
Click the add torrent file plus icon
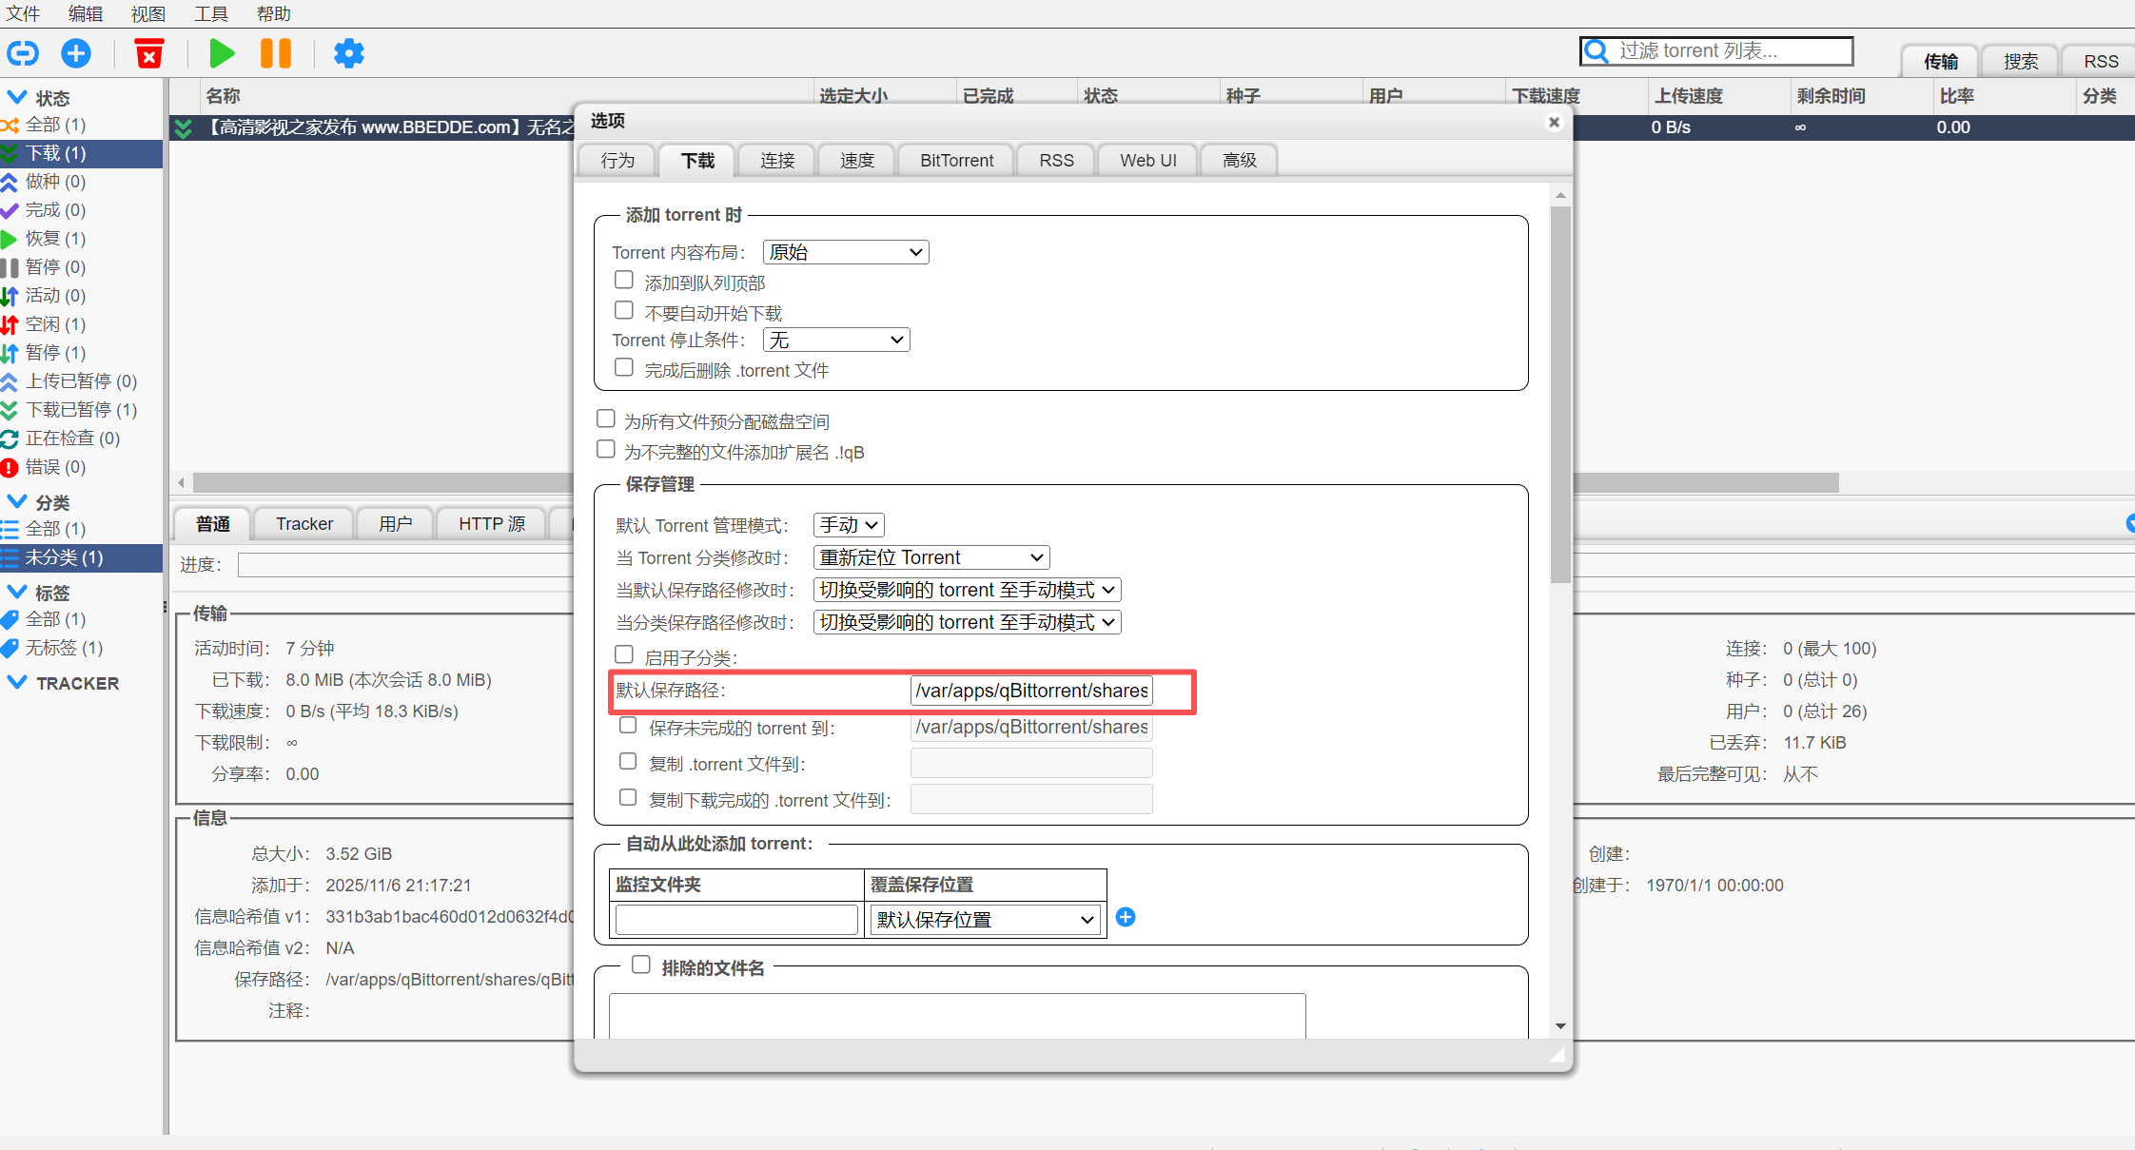click(75, 53)
